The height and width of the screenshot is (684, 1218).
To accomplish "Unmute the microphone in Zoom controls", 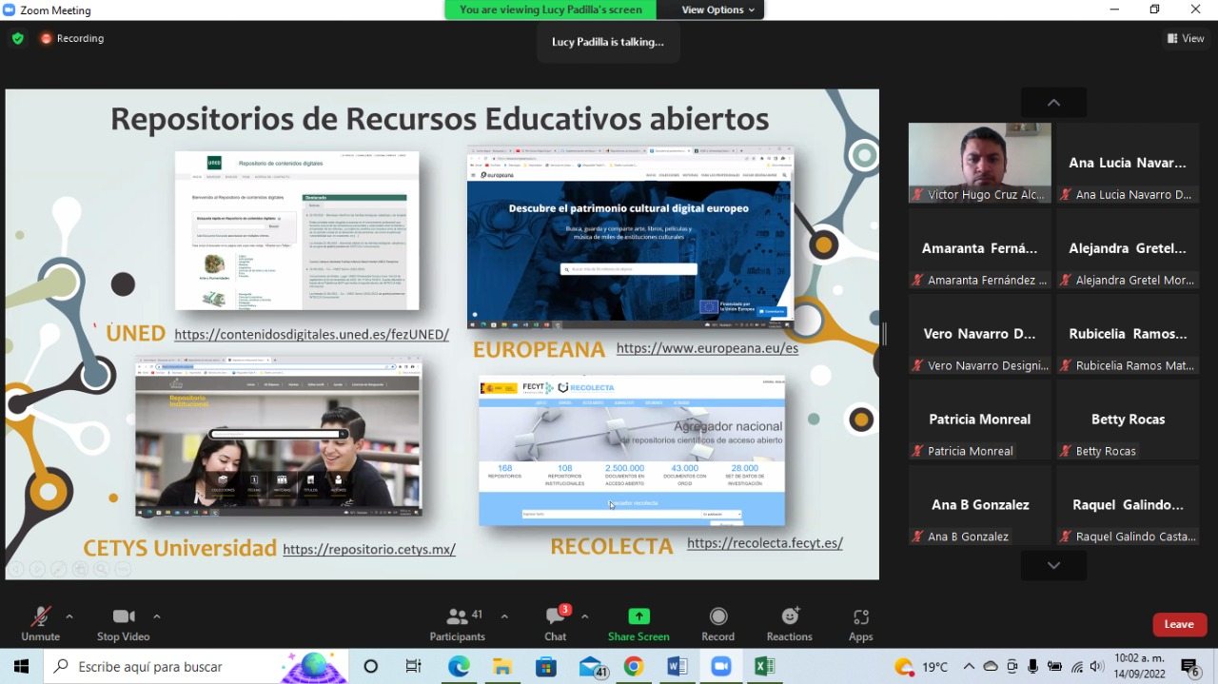I will pos(40,624).
